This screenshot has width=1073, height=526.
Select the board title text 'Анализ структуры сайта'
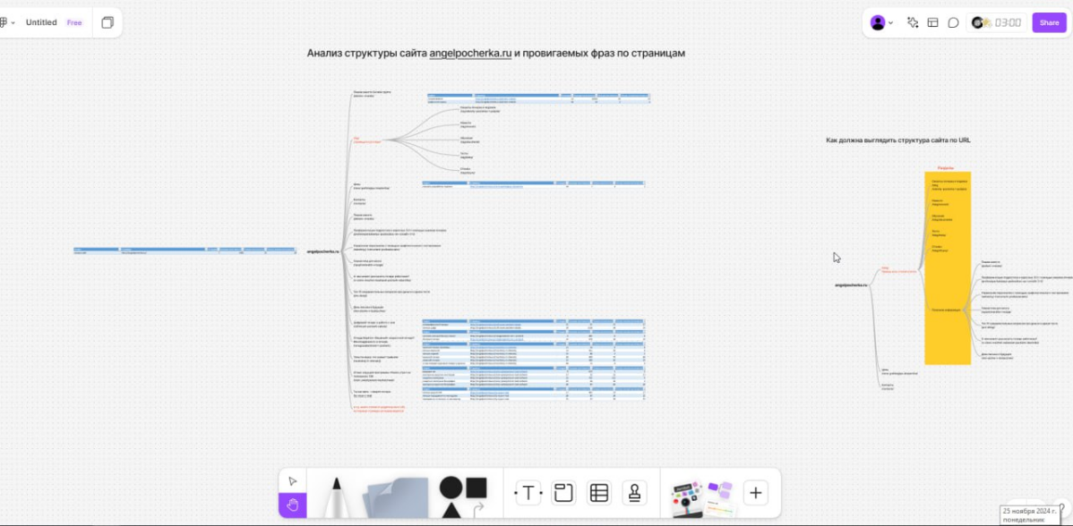tap(367, 54)
